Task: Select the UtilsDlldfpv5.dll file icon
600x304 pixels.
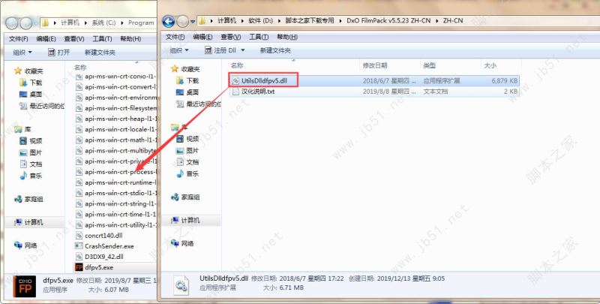Action: coord(235,81)
